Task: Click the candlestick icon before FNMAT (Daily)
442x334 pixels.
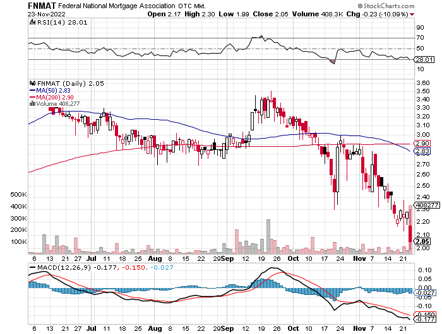Action: [x=33, y=83]
